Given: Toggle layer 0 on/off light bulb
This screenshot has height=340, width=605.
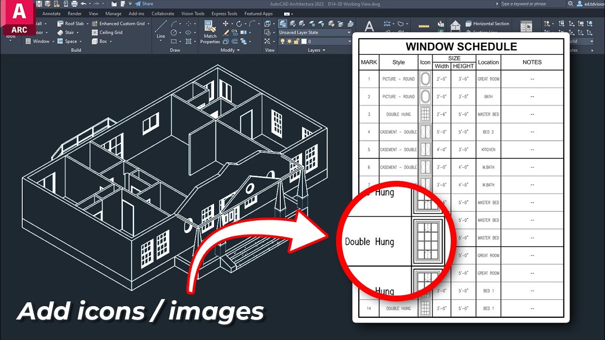Looking at the screenshot, I should click(283, 42).
